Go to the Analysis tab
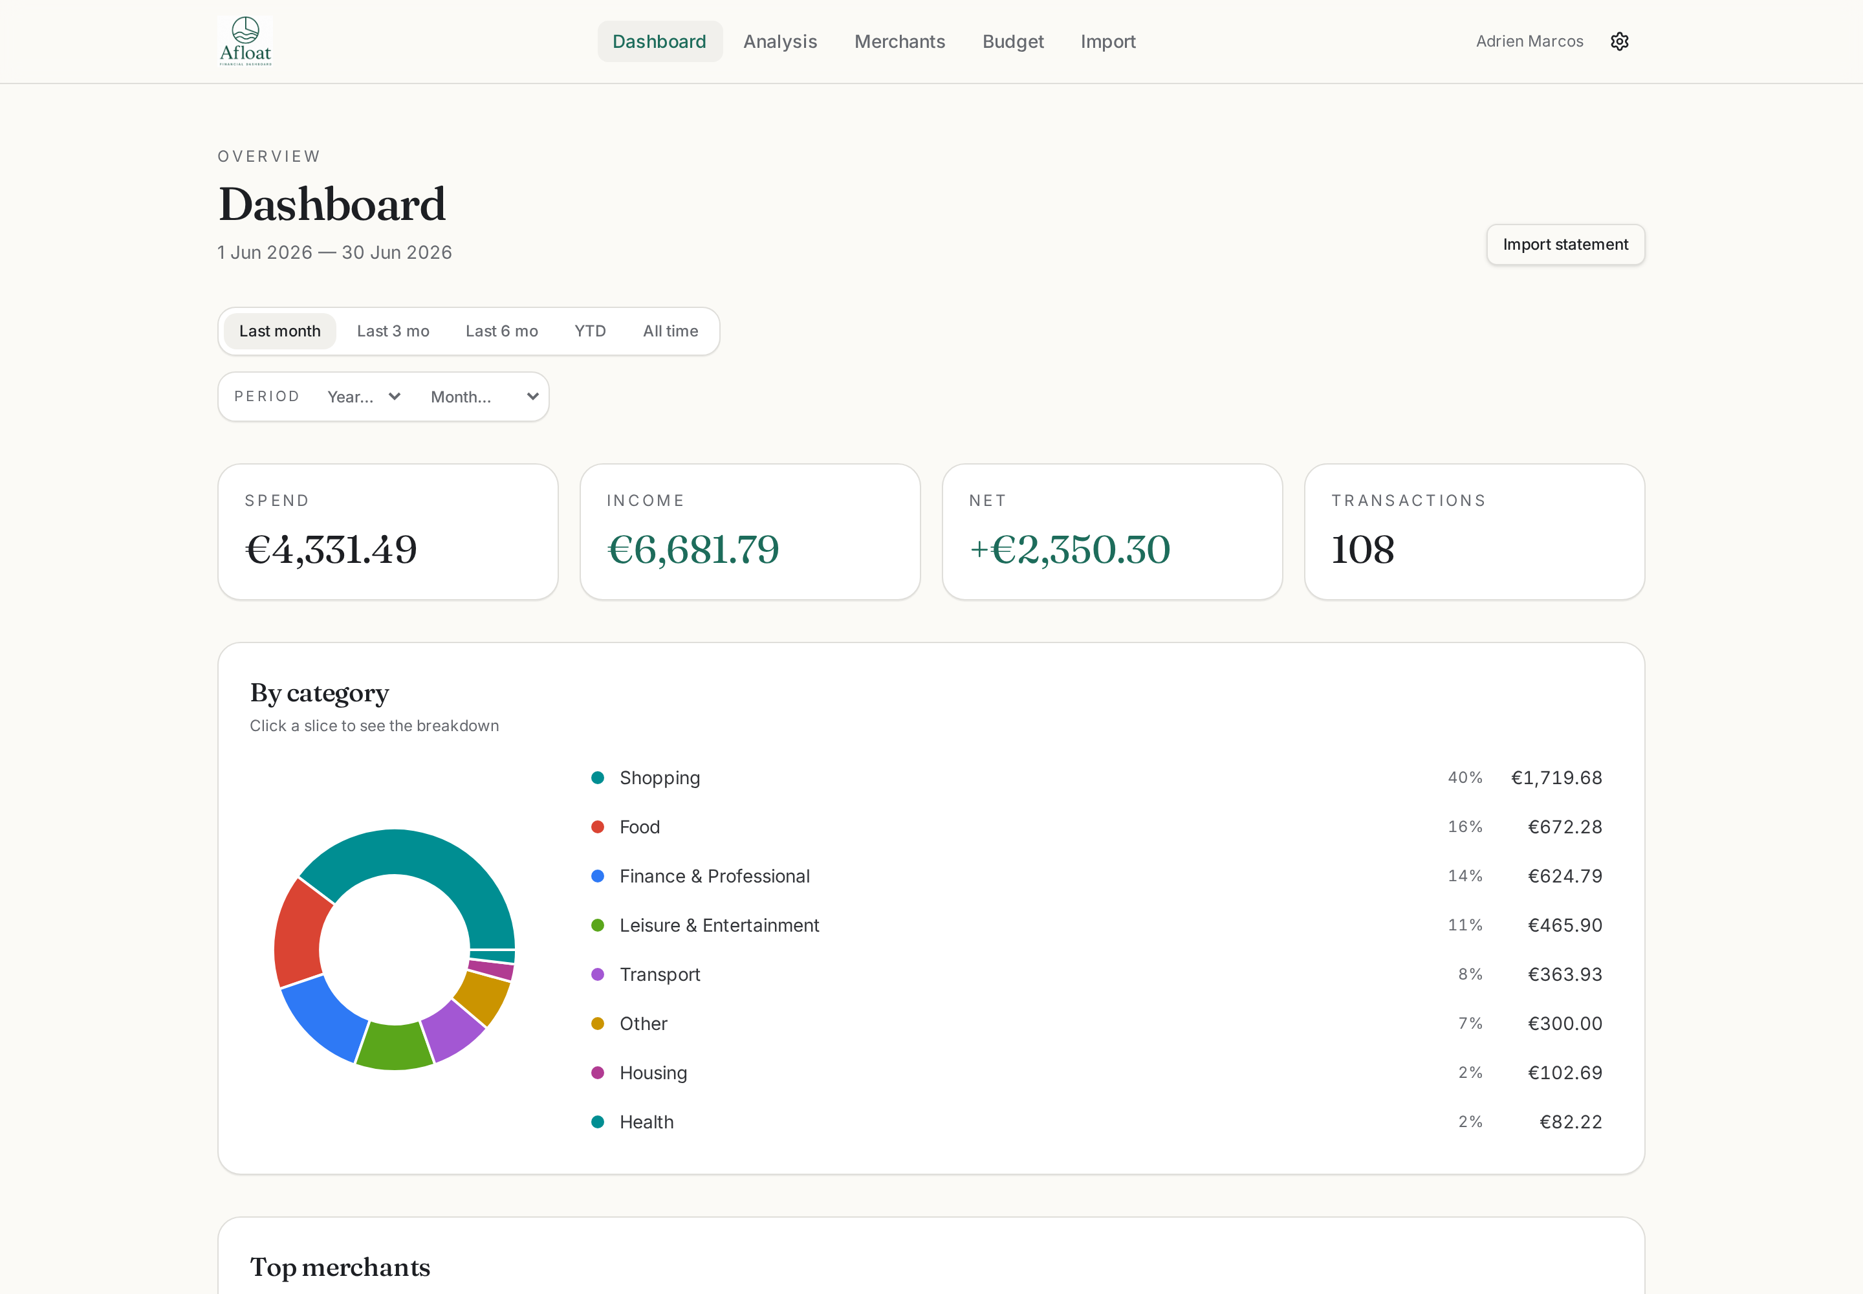This screenshot has height=1294, width=1863. 780,41
